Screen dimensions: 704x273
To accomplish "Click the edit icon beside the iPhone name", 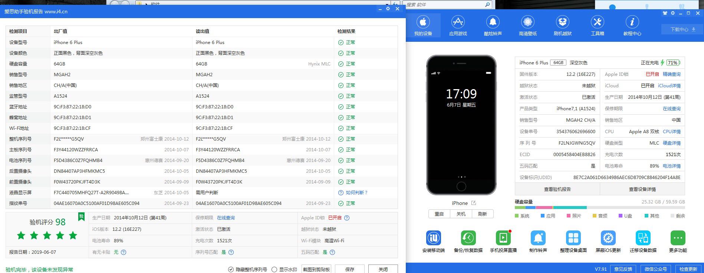I will (474, 203).
